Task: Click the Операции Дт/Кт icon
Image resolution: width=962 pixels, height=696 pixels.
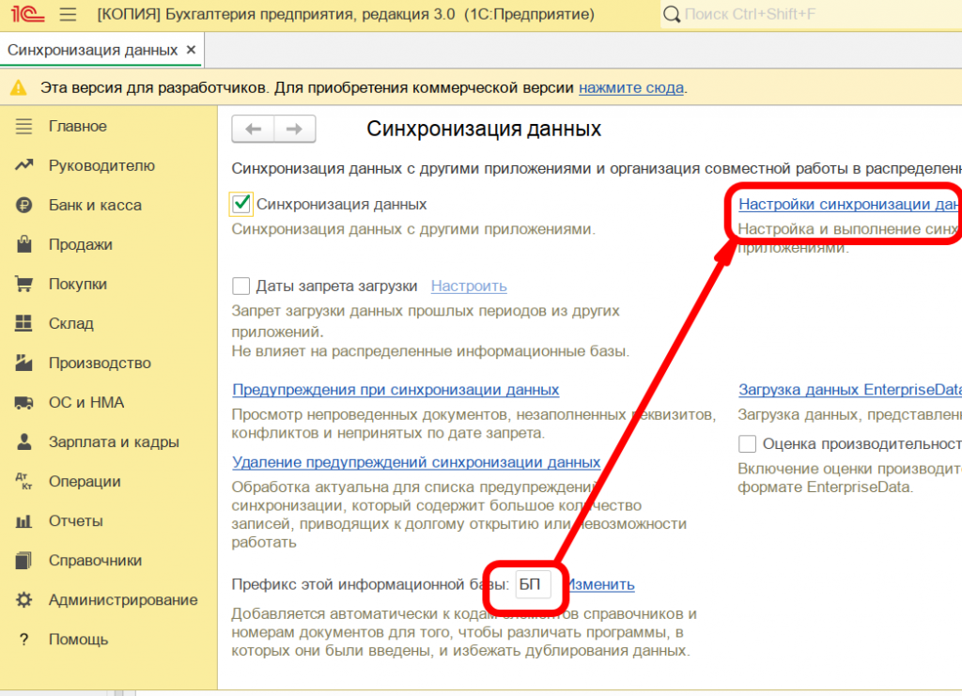Action: [23, 481]
